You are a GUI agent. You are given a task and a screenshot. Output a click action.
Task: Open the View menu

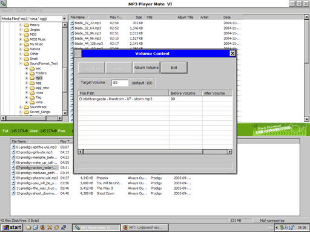pyautogui.click(x=7, y=10)
